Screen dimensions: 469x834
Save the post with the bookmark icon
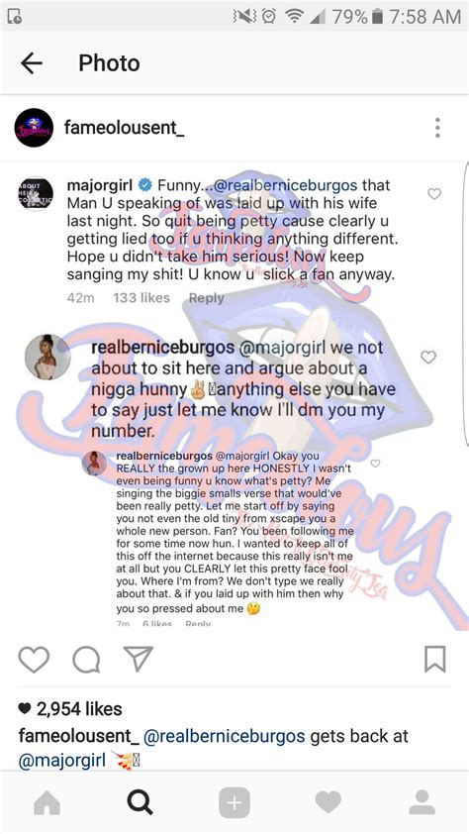coord(435,660)
